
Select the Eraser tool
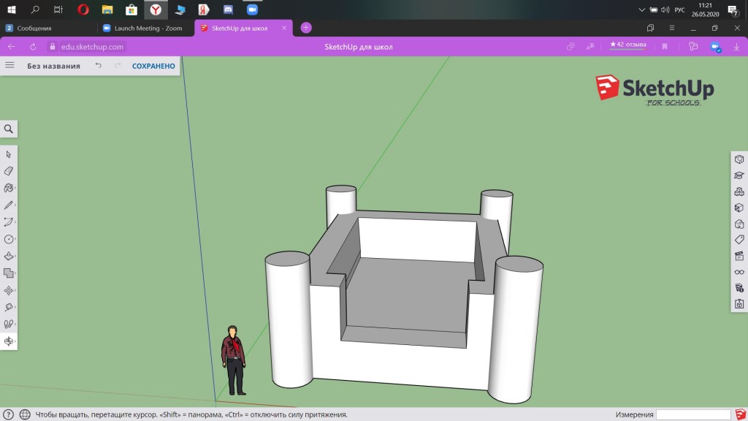pos(9,171)
